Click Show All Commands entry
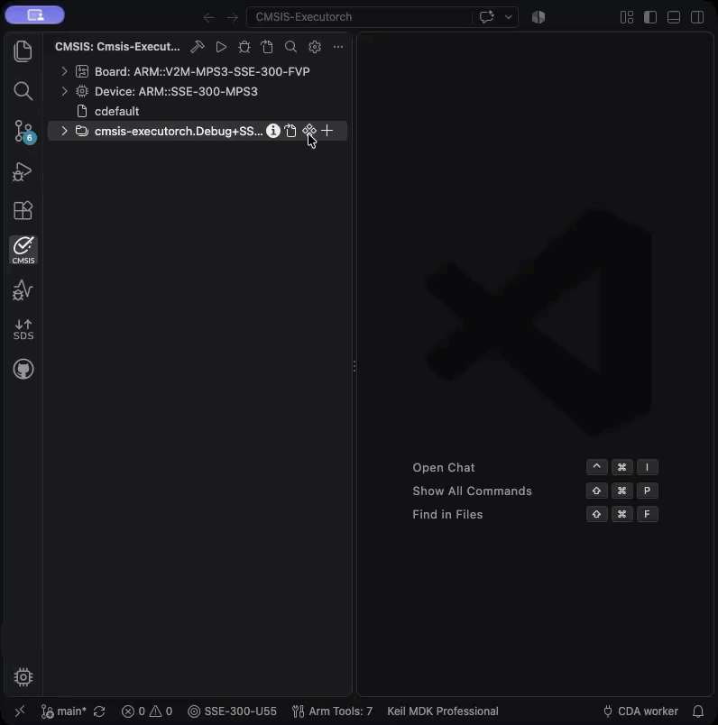 tap(472, 491)
